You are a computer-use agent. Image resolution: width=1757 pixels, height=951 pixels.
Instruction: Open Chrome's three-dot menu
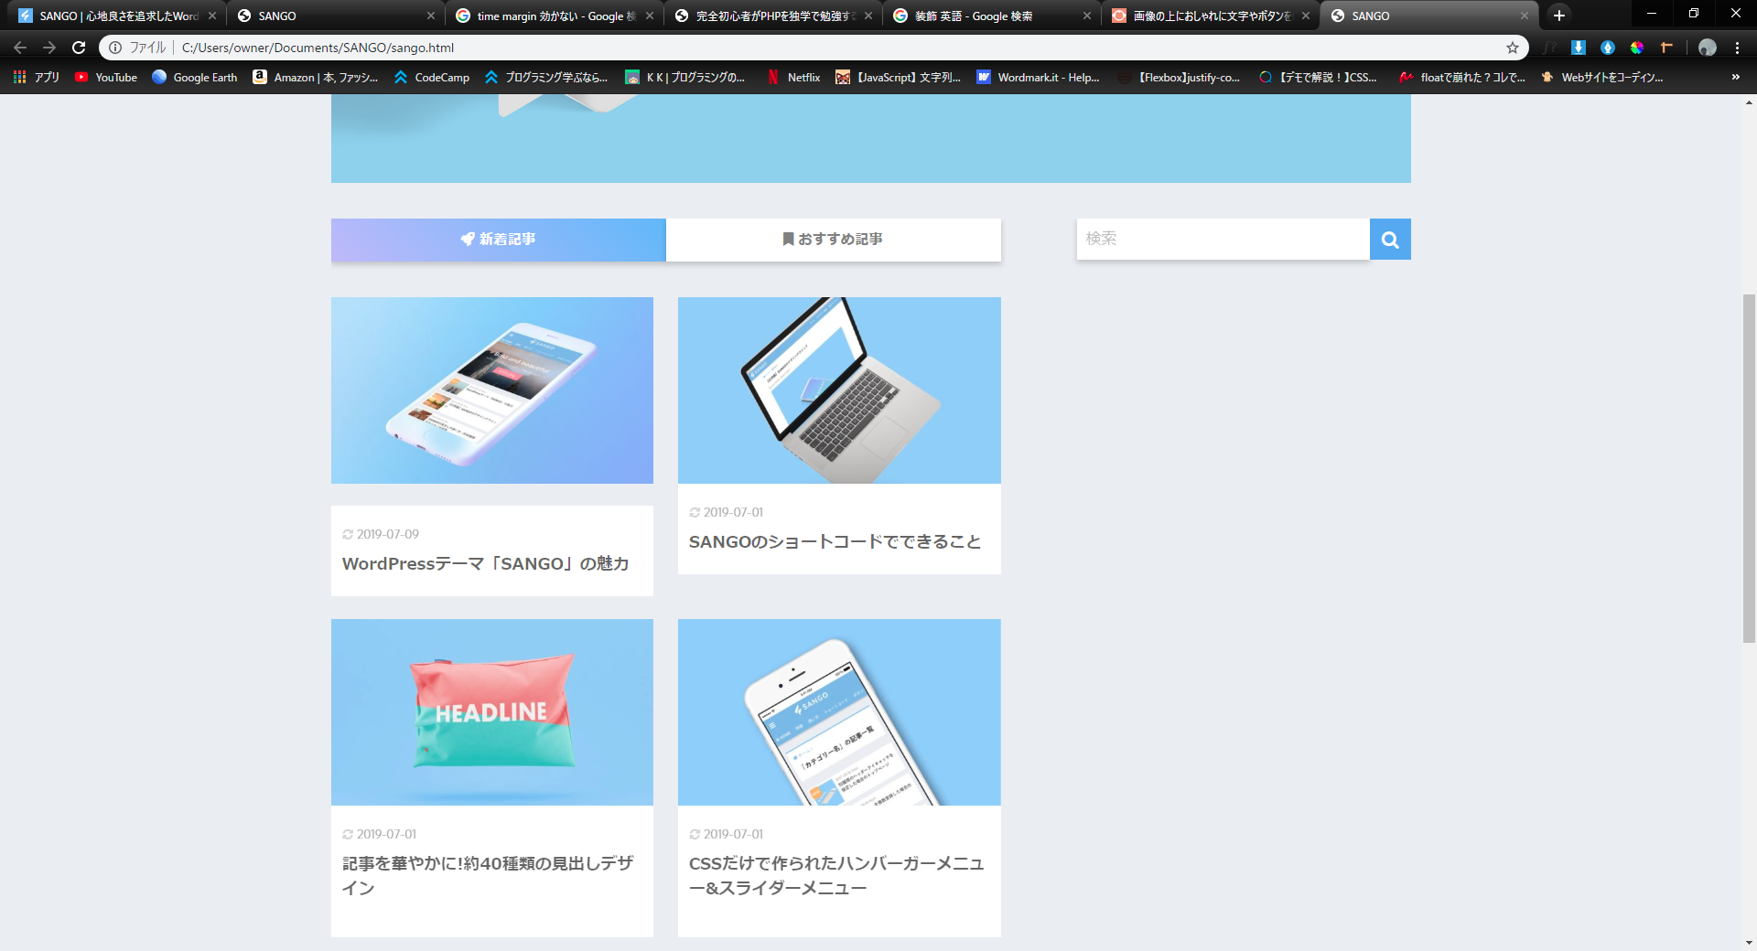(x=1737, y=48)
